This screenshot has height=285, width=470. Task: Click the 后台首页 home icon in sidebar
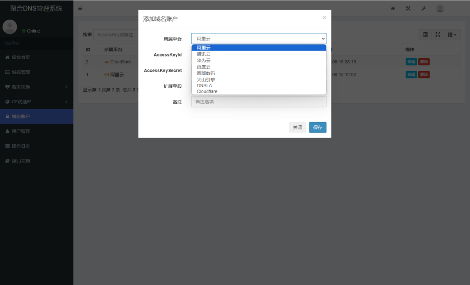pyautogui.click(x=7, y=57)
